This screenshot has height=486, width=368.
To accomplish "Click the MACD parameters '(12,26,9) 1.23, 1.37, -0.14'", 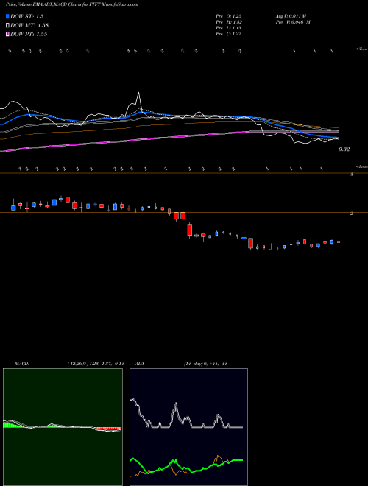I will click(x=96, y=364).
